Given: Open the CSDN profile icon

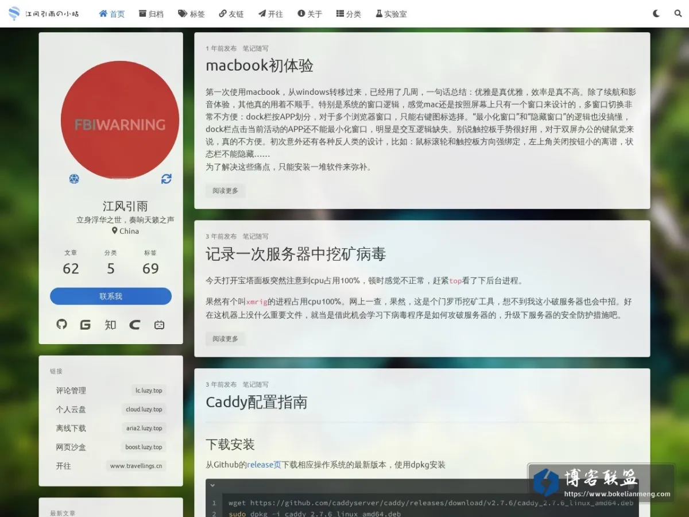Looking at the screenshot, I should pyautogui.click(x=135, y=325).
